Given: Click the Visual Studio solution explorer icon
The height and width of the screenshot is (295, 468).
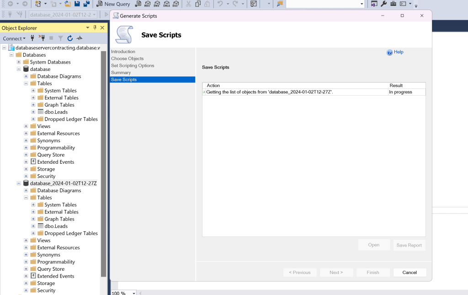Looking at the screenshot, I should pos(374,4).
